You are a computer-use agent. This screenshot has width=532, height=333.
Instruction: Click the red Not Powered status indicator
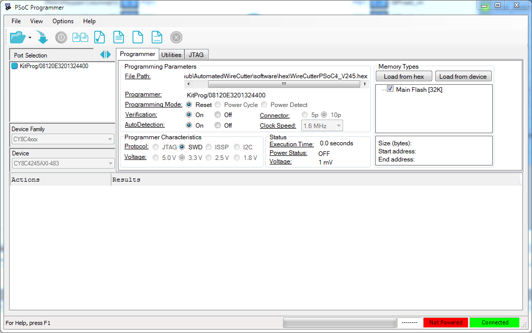445,322
